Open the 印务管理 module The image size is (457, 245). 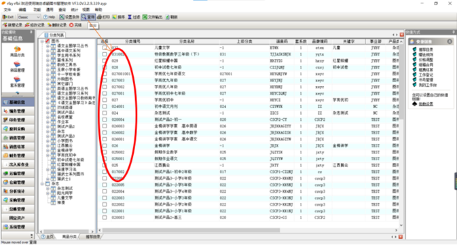point(18,120)
